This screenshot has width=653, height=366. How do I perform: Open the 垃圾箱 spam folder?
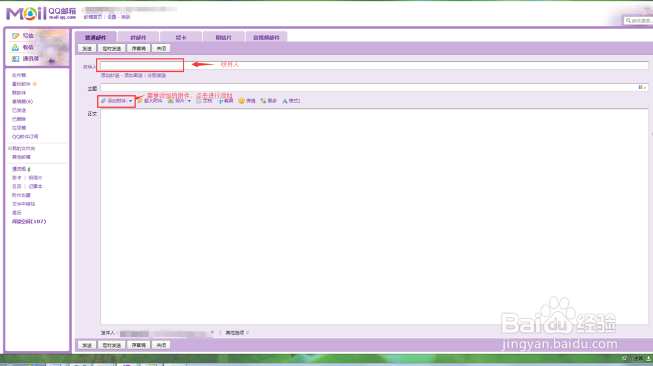point(19,128)
